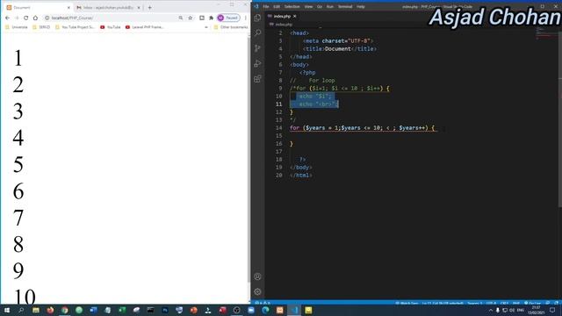Screen dimensions: 562x316
Task: Open the View menu in VS Code
Action: (x=308, y=6)
